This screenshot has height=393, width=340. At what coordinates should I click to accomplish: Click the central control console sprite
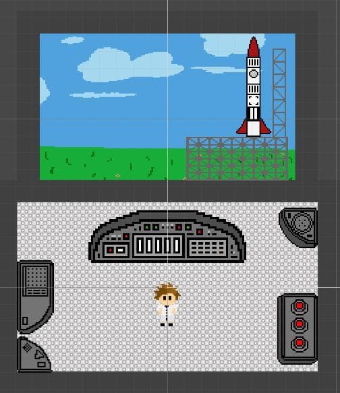point(167,237)
